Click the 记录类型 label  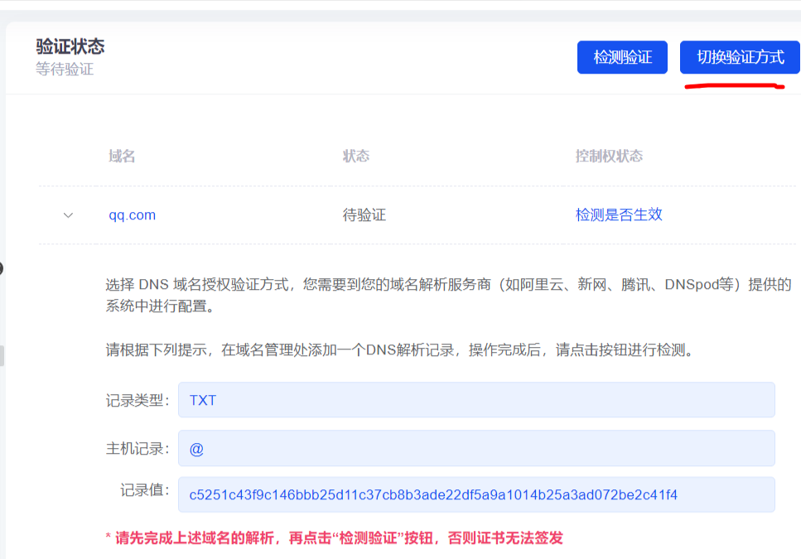(138, 401)
